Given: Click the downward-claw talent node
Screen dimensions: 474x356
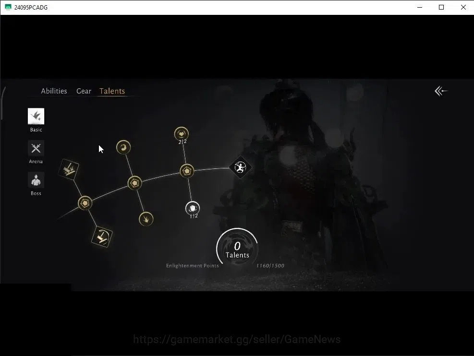Looking at the screenshot, I should pyautogui.click(x=146, y=219).
